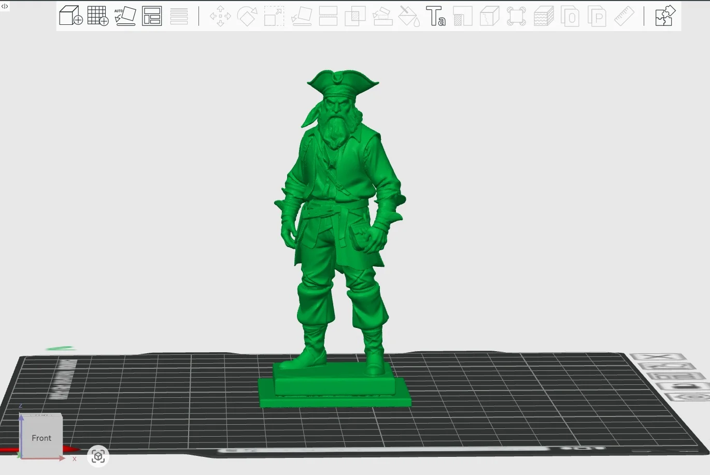Select the Rotate tool
This screenshot has width=710, height=475.
click(247, 16)
